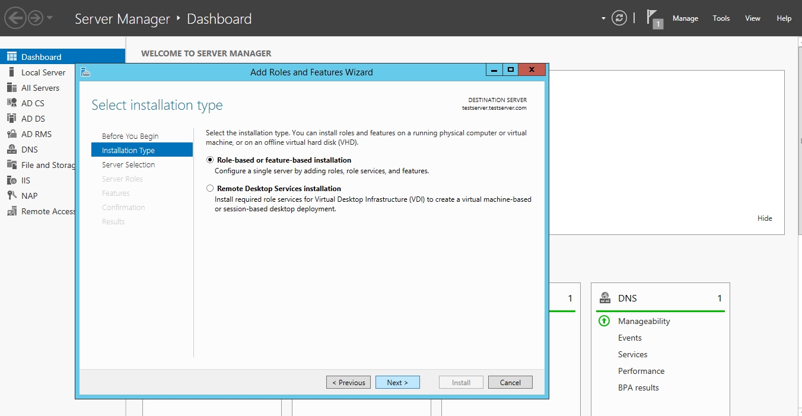Click the Next button in wizard

397,383
